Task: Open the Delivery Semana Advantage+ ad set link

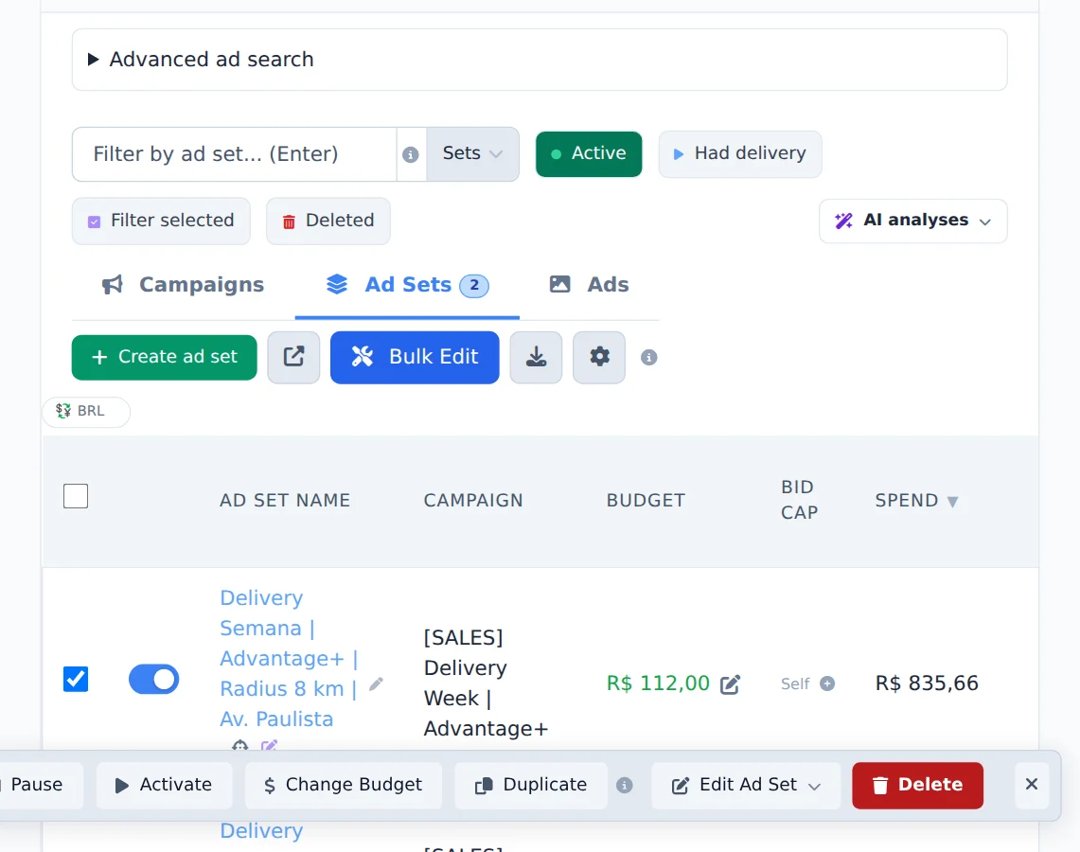Action: coord(289,659)
